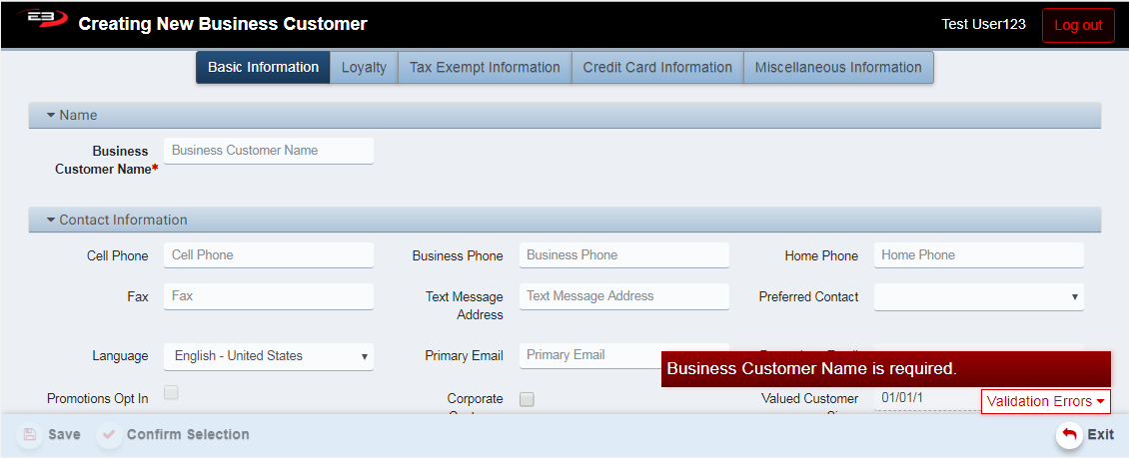Click the E3 logo icon

click(x=41, y=20)
